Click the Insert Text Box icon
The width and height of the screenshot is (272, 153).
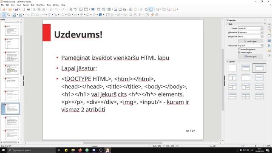tap(130, 9)
